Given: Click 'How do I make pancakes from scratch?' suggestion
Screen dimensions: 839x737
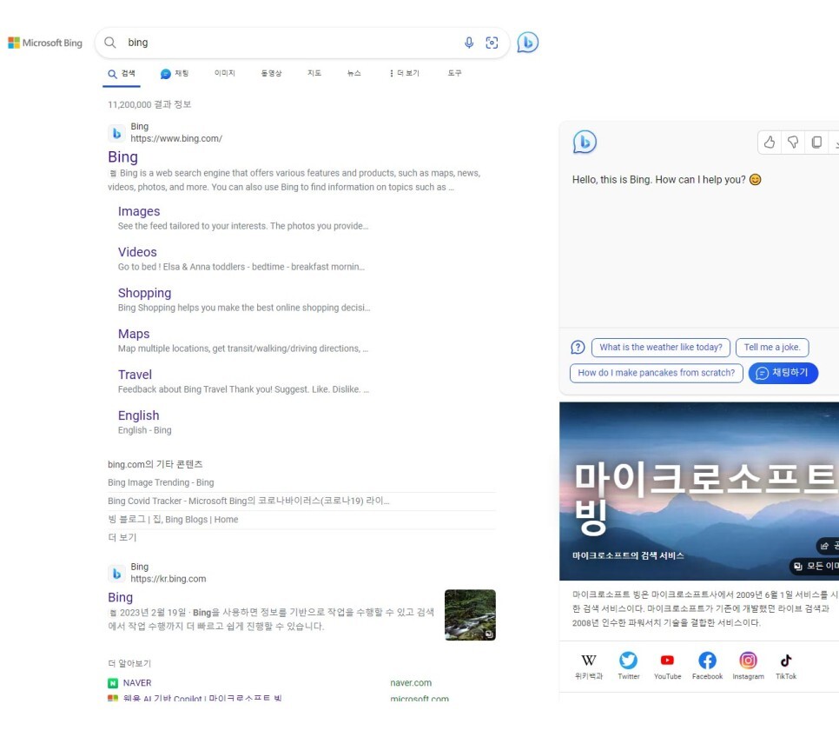Looking at the screenshot, I should tap(656, 373).
